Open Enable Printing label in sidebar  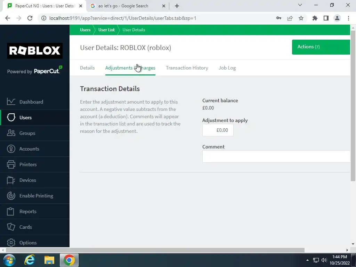pos(36,196)
